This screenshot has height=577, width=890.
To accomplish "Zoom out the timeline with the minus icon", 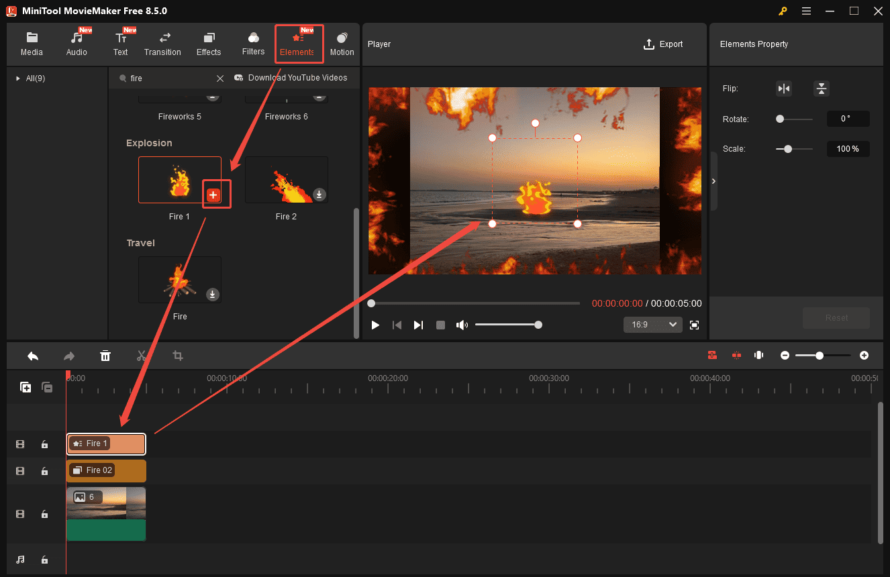I will click(785, 355).
